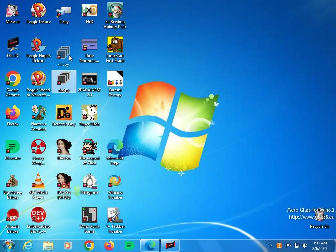Select the highlighted dnSpy desktop icon
Screen dimensions: 336x252
[x=64, y=81]
